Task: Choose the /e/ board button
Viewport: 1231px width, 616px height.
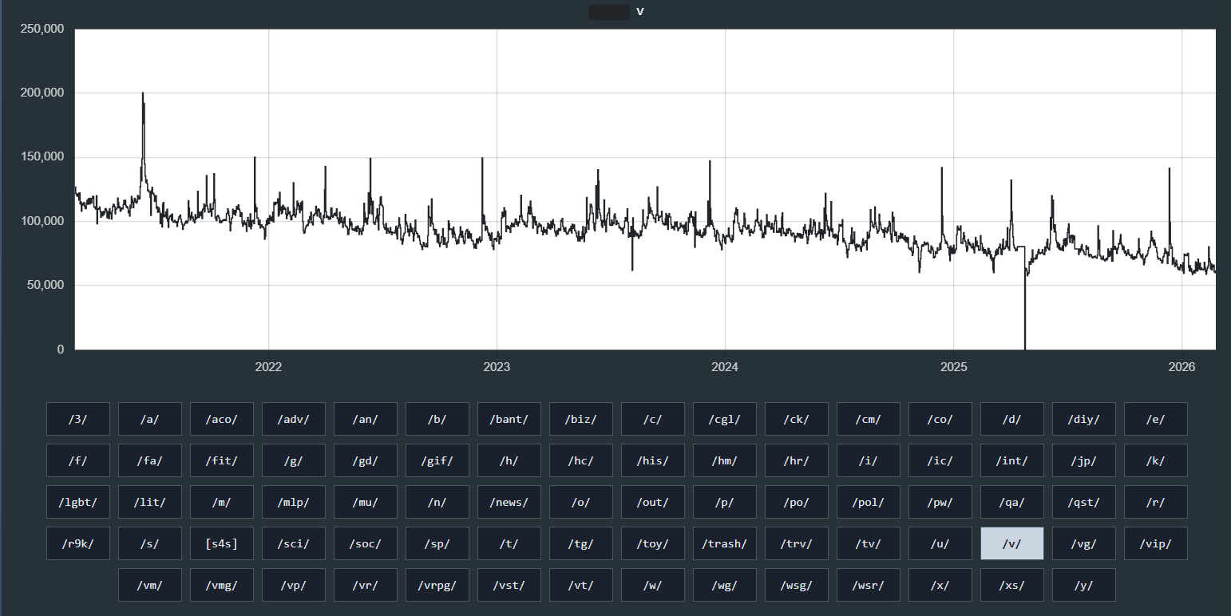Action: tap(1156, 419)
